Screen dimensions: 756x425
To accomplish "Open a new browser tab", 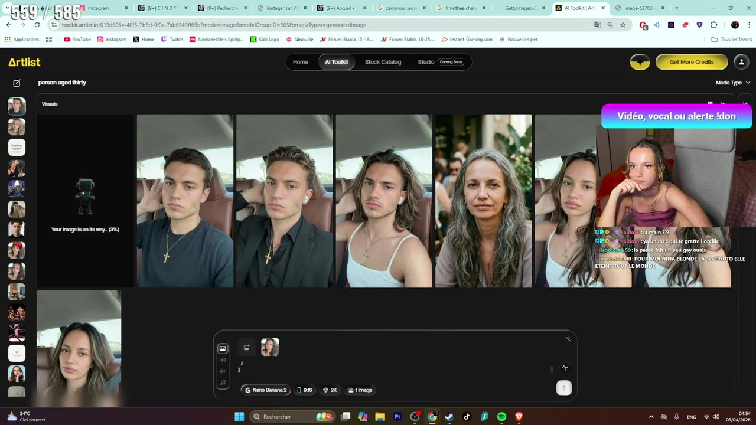I will pos(677,8).
